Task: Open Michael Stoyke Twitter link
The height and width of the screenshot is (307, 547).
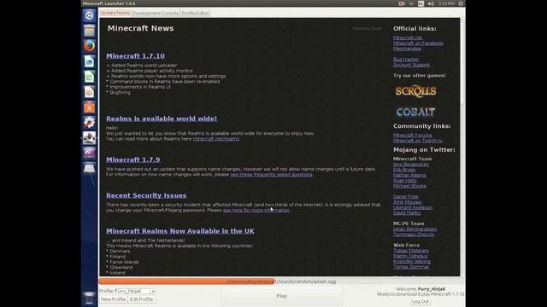Action: 409,186
